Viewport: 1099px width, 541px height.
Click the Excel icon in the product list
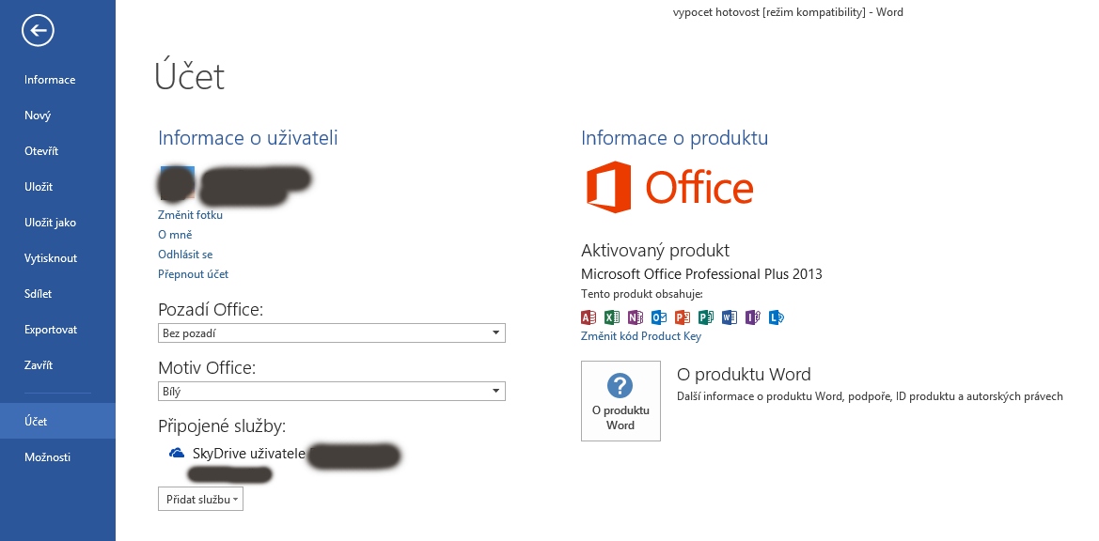[612, 317]
